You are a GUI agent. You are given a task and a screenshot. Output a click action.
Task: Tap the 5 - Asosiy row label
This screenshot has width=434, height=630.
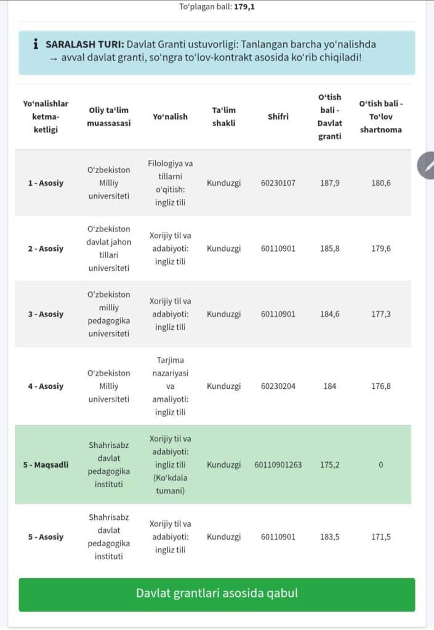[46, 536]
